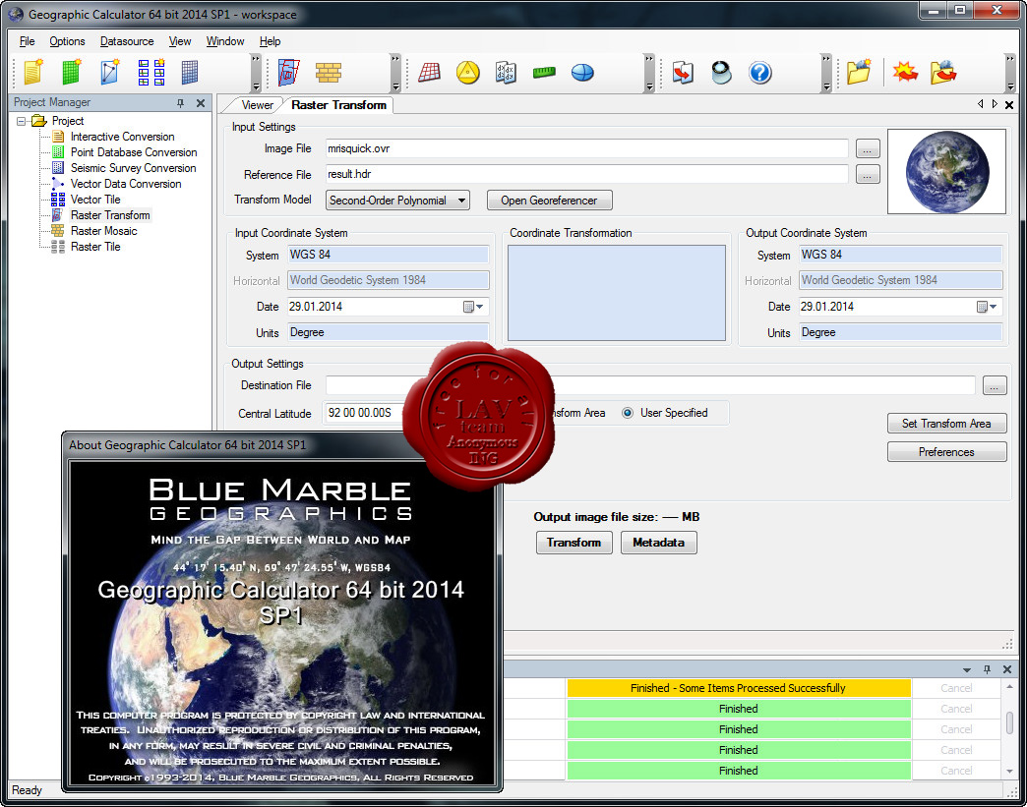Select Vector Tile in project tree
The image size is (1027, 807).
pyautogui.click(x=95, y=200)
